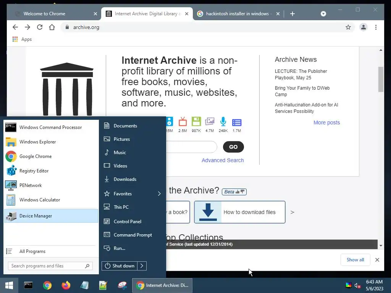The width and height of the screenshot is (391, 293).
Task: Open Advanced Search link
Action: click(223, 160)
